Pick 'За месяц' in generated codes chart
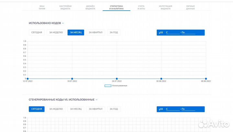Image resolution: width=233 pixels, height=132 pixels. (76, 109)
